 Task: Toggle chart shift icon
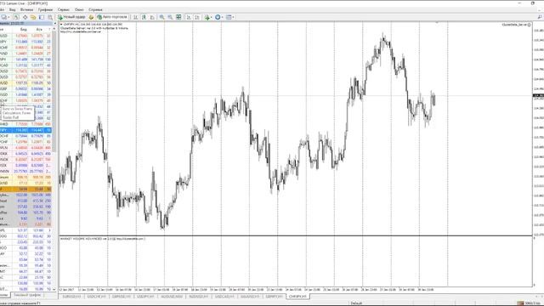pos(197,17)
